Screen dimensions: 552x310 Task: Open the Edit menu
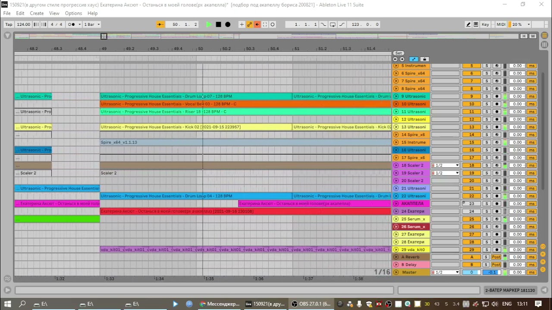20,13
